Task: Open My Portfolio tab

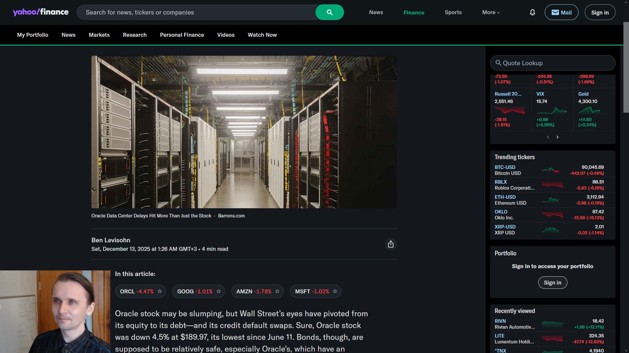Action: (x=32, y=35)
